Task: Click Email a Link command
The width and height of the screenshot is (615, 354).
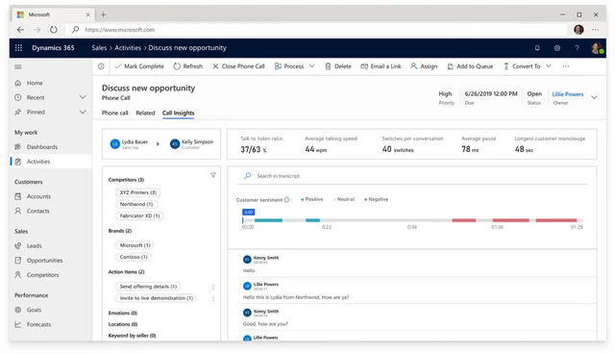Action: 381,66
